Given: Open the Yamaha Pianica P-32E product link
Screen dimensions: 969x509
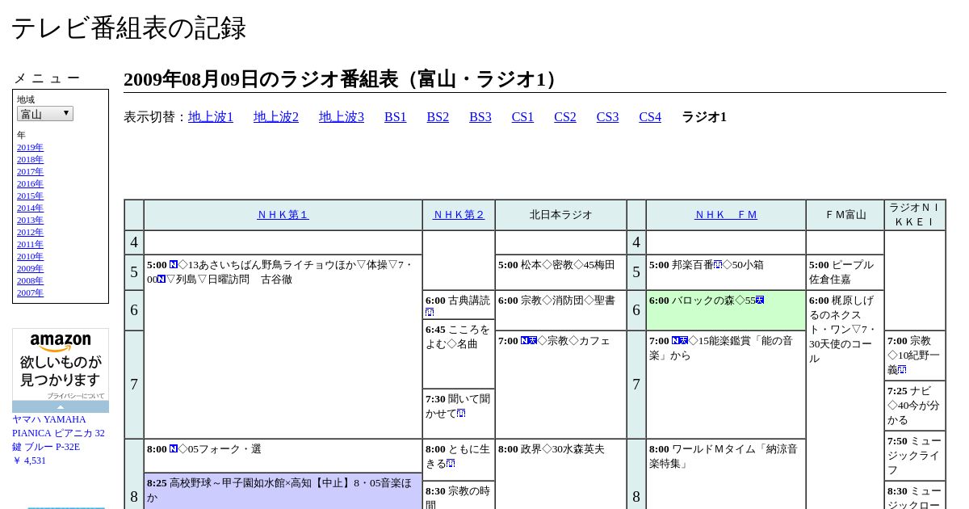Looking at the screenshot, I should pos(58,433).
